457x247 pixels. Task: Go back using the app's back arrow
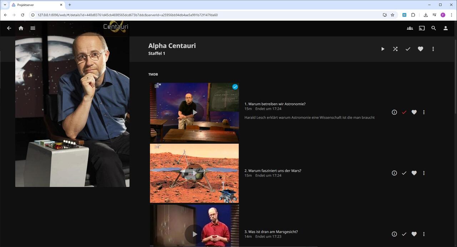[9, 28]
